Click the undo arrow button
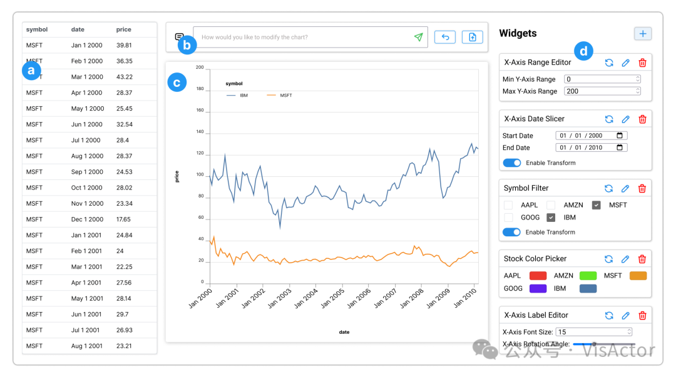Image resolution: width=676 pixels, height=377 pixels. click(x=445, y=38)
